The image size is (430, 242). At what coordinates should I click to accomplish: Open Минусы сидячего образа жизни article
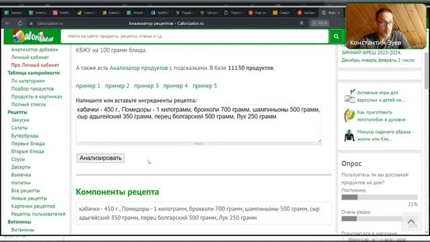coord(384,135)
